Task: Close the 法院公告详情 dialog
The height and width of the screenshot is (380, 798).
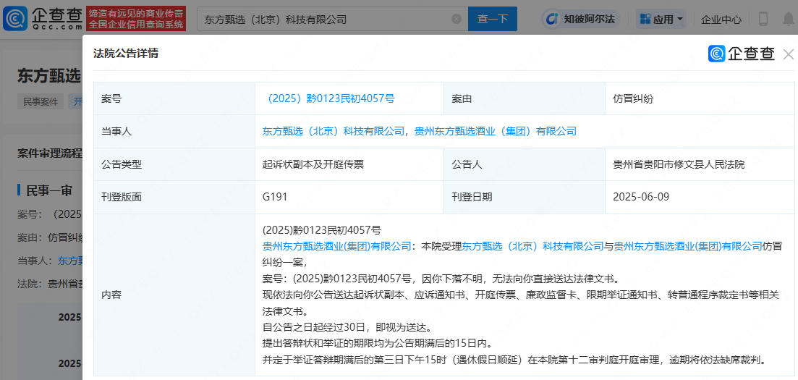Action: pyautogui.click(x=789, y=54)
